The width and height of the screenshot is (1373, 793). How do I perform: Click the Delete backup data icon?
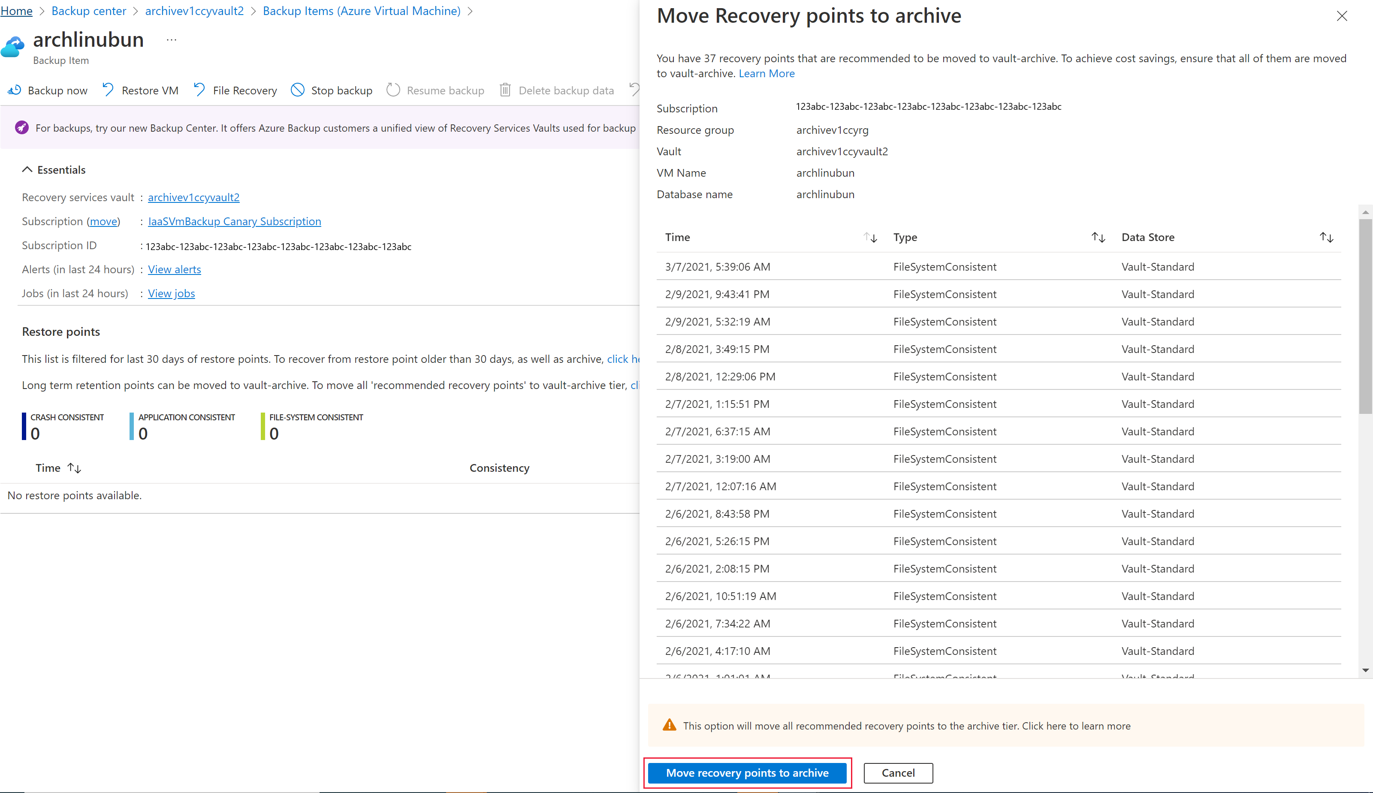click(x=505, y=90)
